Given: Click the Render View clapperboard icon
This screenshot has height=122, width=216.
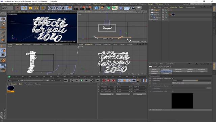Looking at the screenshot, I should pos(76,8).
